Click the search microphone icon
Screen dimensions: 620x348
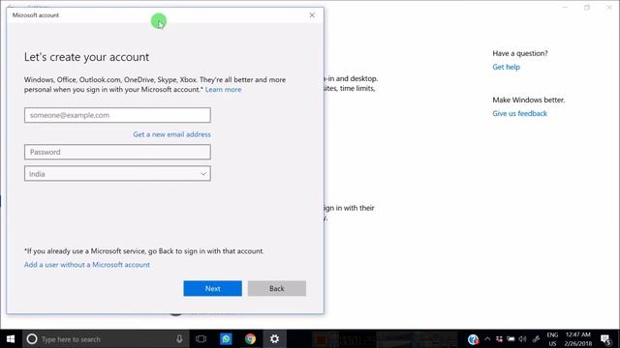click(x=179, y=339)
